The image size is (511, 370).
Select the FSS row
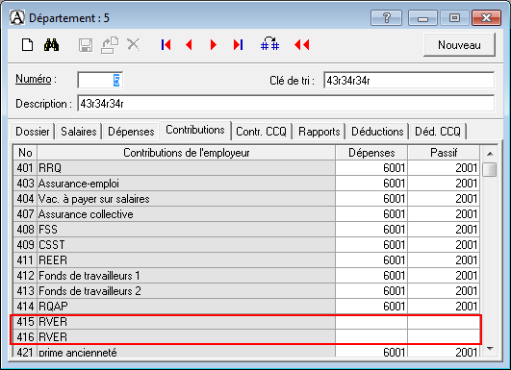(x=246, y=230)
